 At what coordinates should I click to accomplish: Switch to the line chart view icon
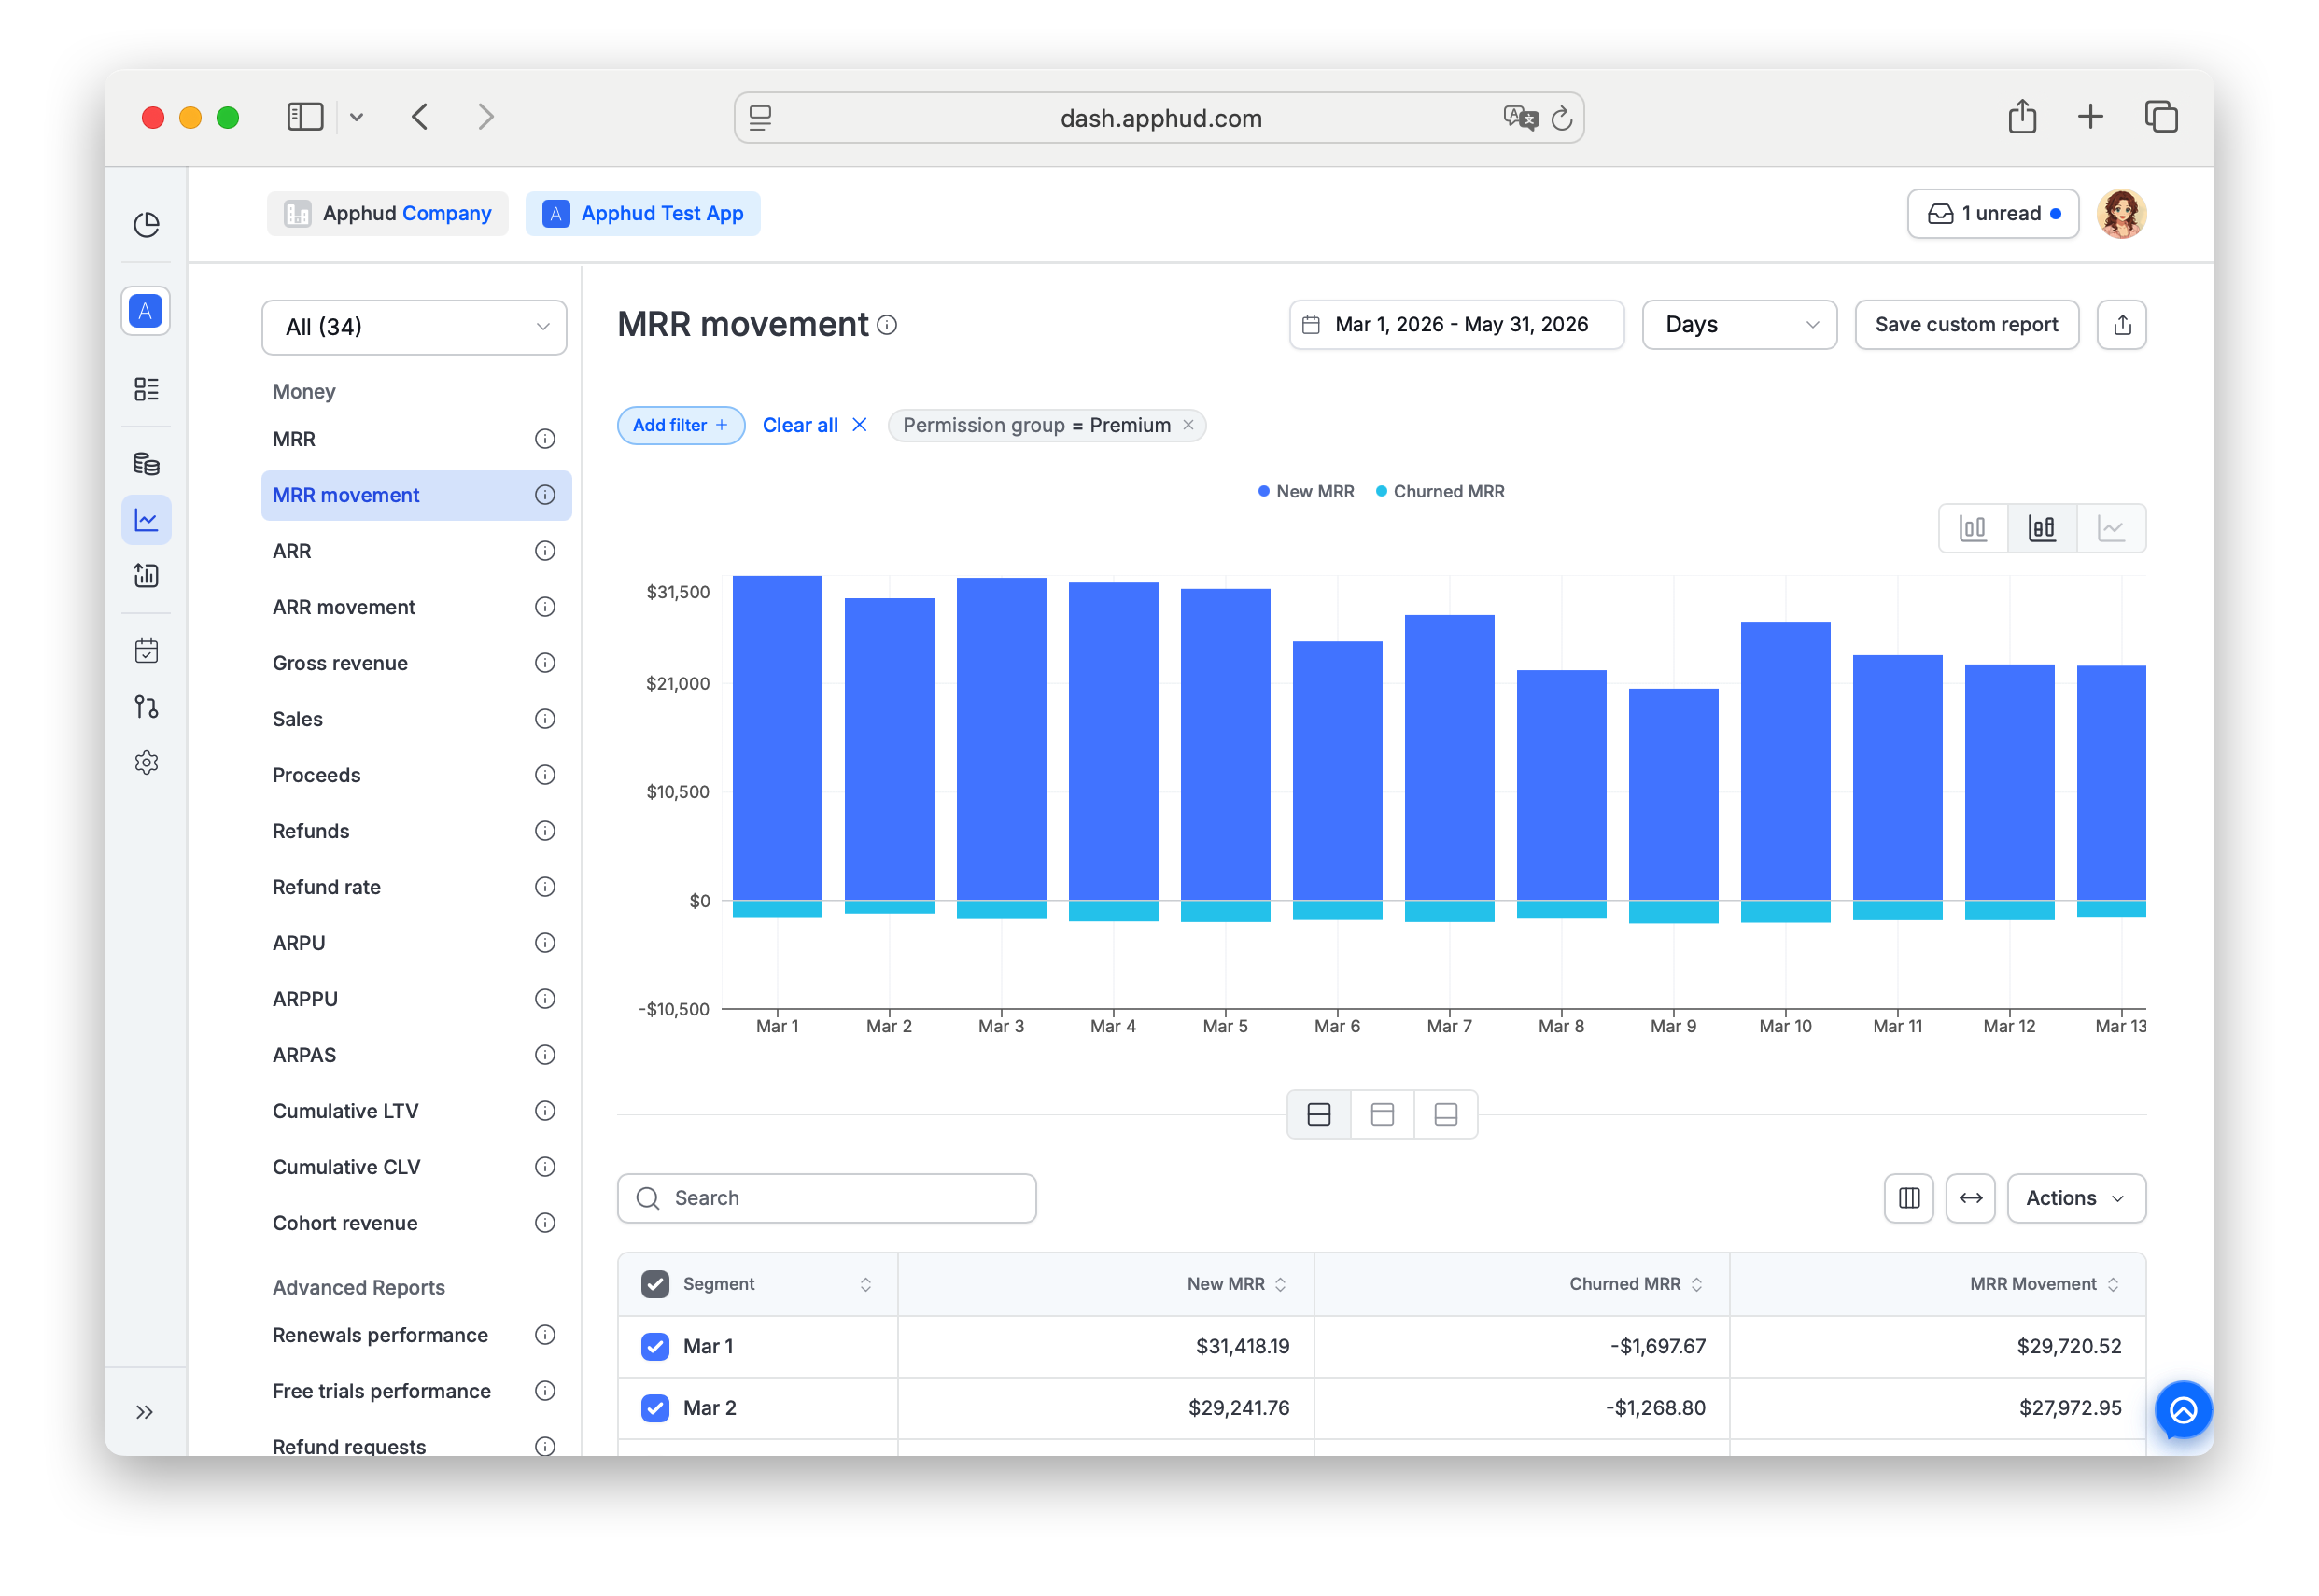coord(2109,528)
